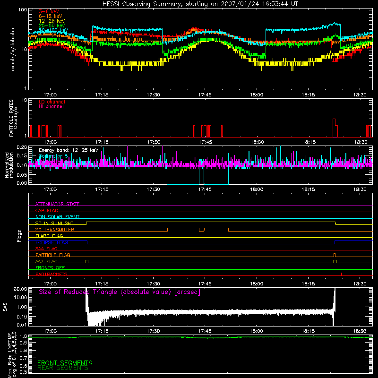Viewport: 378px width, 378px height.
Task: Click the Normalized modulation axis label
Action: (9, 165)
